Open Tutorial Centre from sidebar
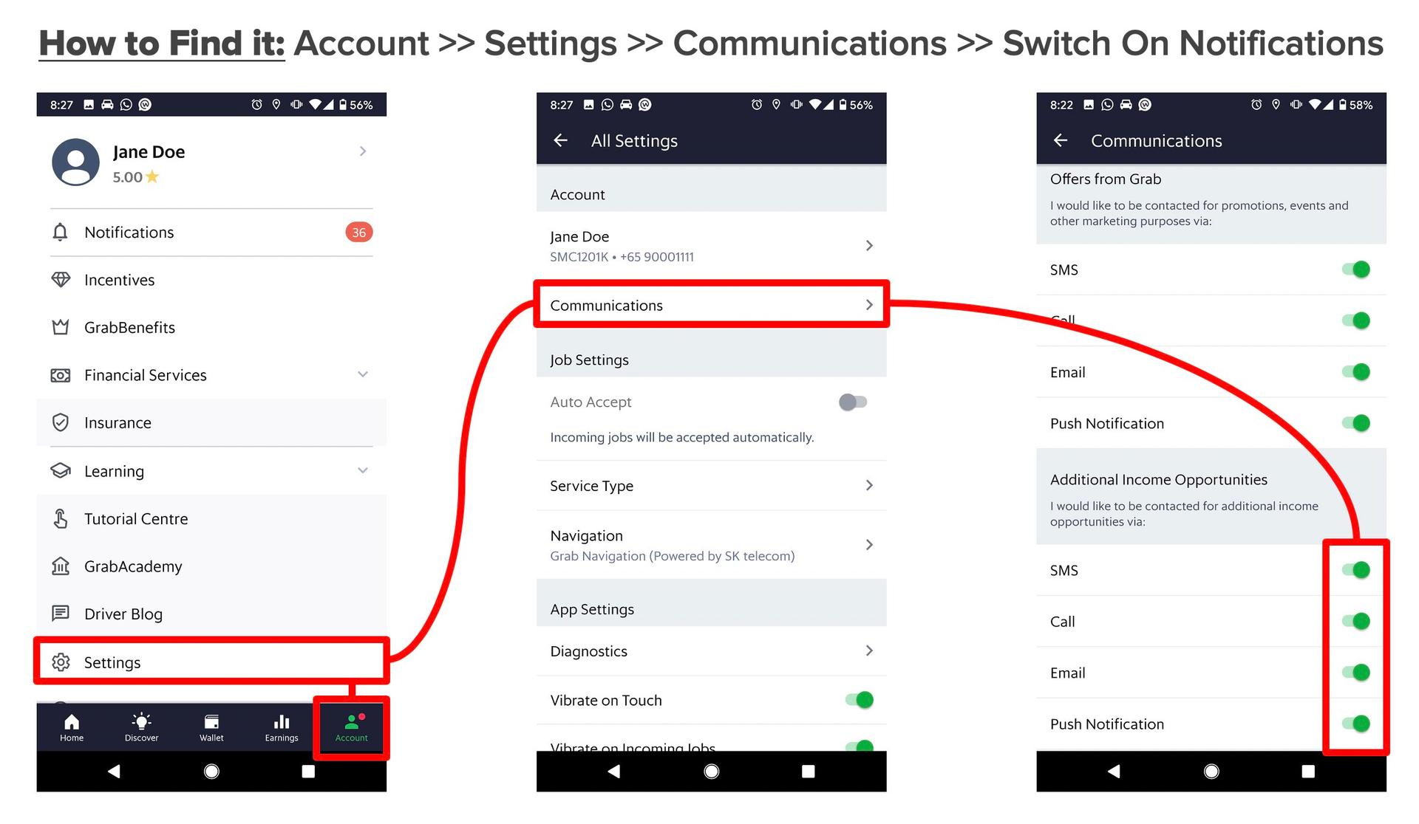The height and width of the screenshot is (824, 1419). tap(137, 518)
